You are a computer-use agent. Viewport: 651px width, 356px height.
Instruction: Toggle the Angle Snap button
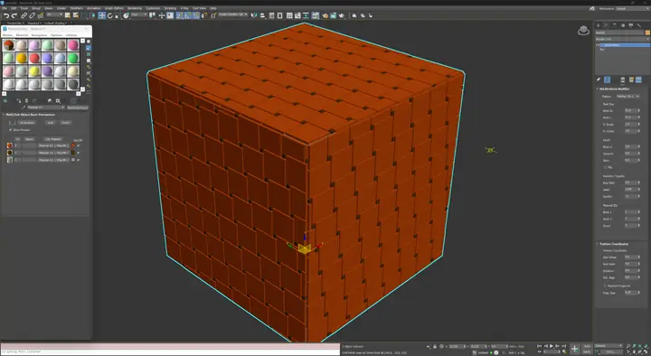point(188,15)
